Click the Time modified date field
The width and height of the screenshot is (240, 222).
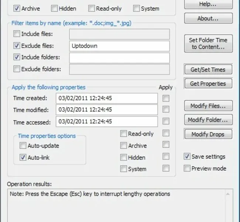[x=107, y=110]
